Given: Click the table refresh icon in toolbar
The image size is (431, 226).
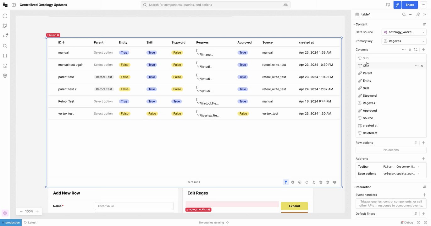Looking at the screenshot, I should point(307,182).
